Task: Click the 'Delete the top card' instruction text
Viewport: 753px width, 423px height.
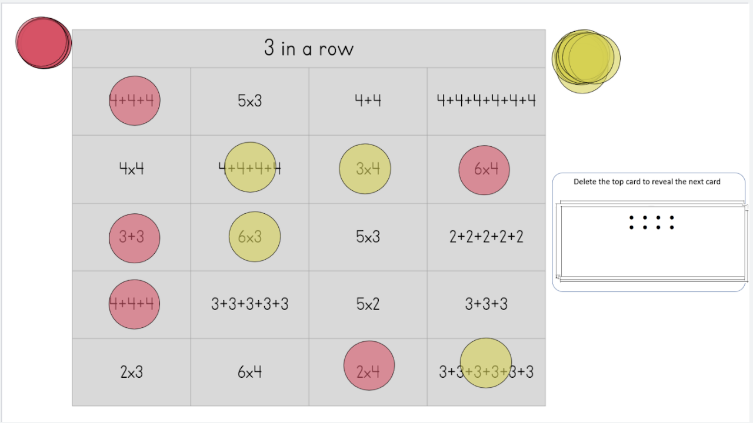Action: point(647,182)
